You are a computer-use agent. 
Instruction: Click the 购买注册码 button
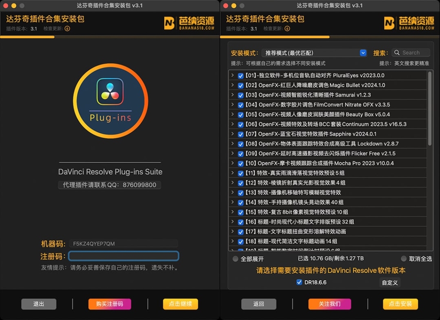pos(110,304)
